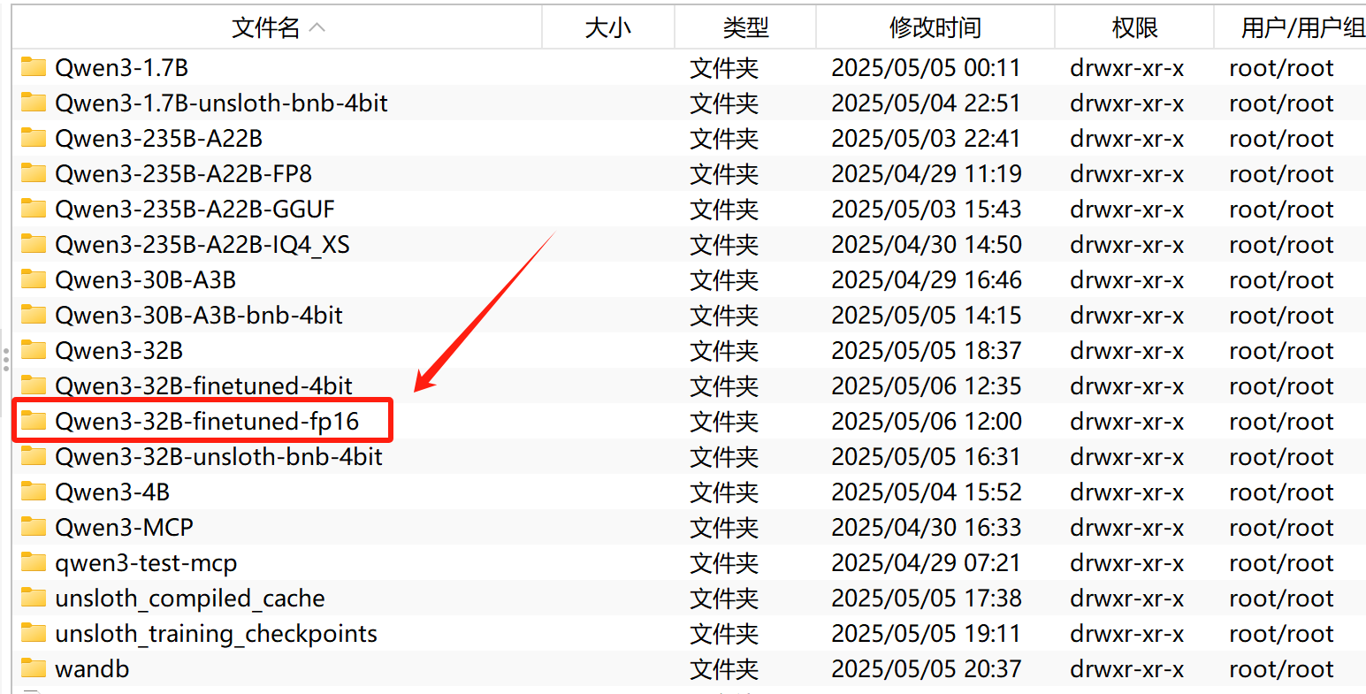1366x694 pixels.
Task: Click the Qwen3-32B-finetuned-4bit name
Action: tap(204, 386)
